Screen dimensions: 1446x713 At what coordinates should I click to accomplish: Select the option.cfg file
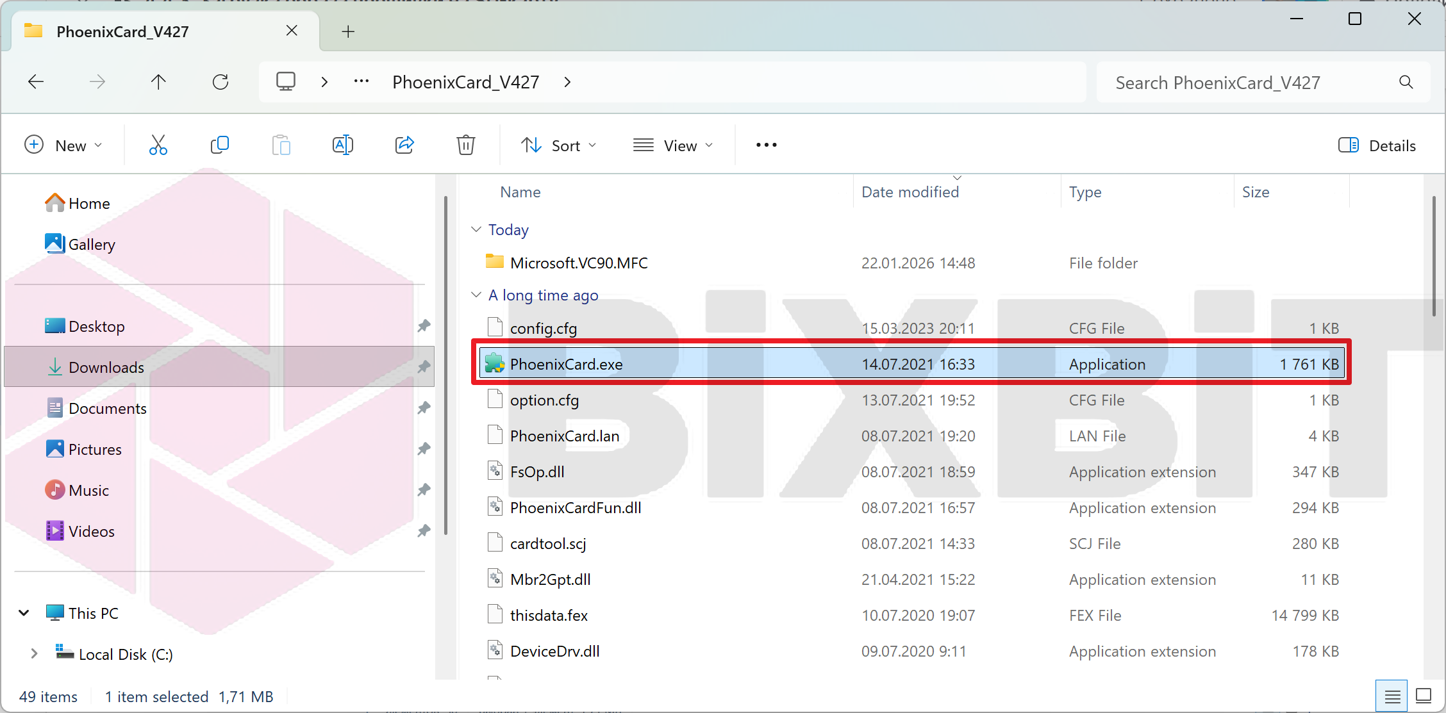[x=912, y=400]
